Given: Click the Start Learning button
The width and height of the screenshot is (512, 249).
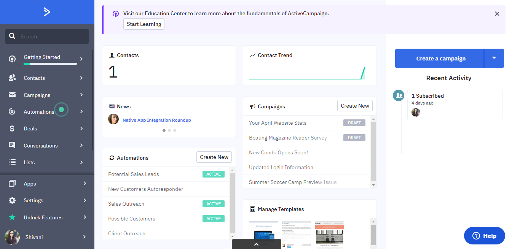Looking at the screenshot, I should pyautogui.click(x=144, y=24).
